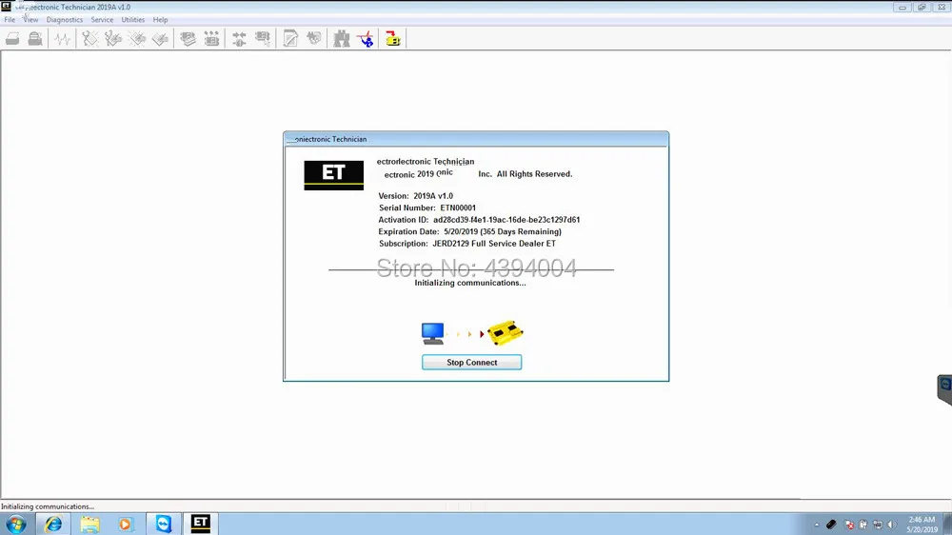This screenshot has height=535, width=952.
Task: Click the toolbar icon left of binoculars
Action: click(314, 39)
